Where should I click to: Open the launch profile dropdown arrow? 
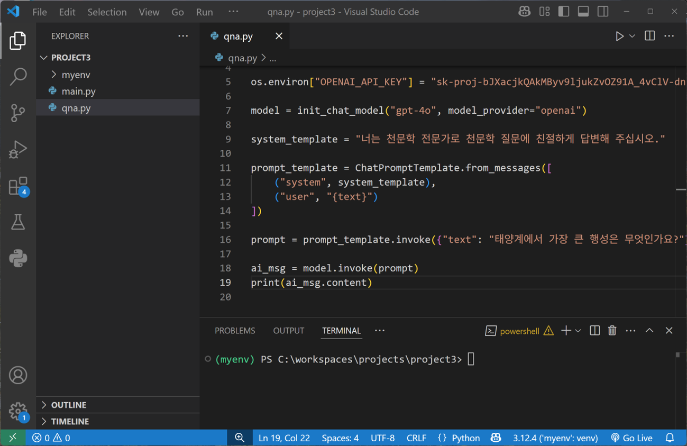coord(578,331)
